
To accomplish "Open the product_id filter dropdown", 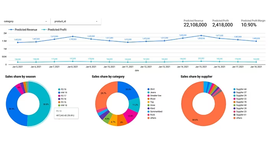I will coord(76,21).
